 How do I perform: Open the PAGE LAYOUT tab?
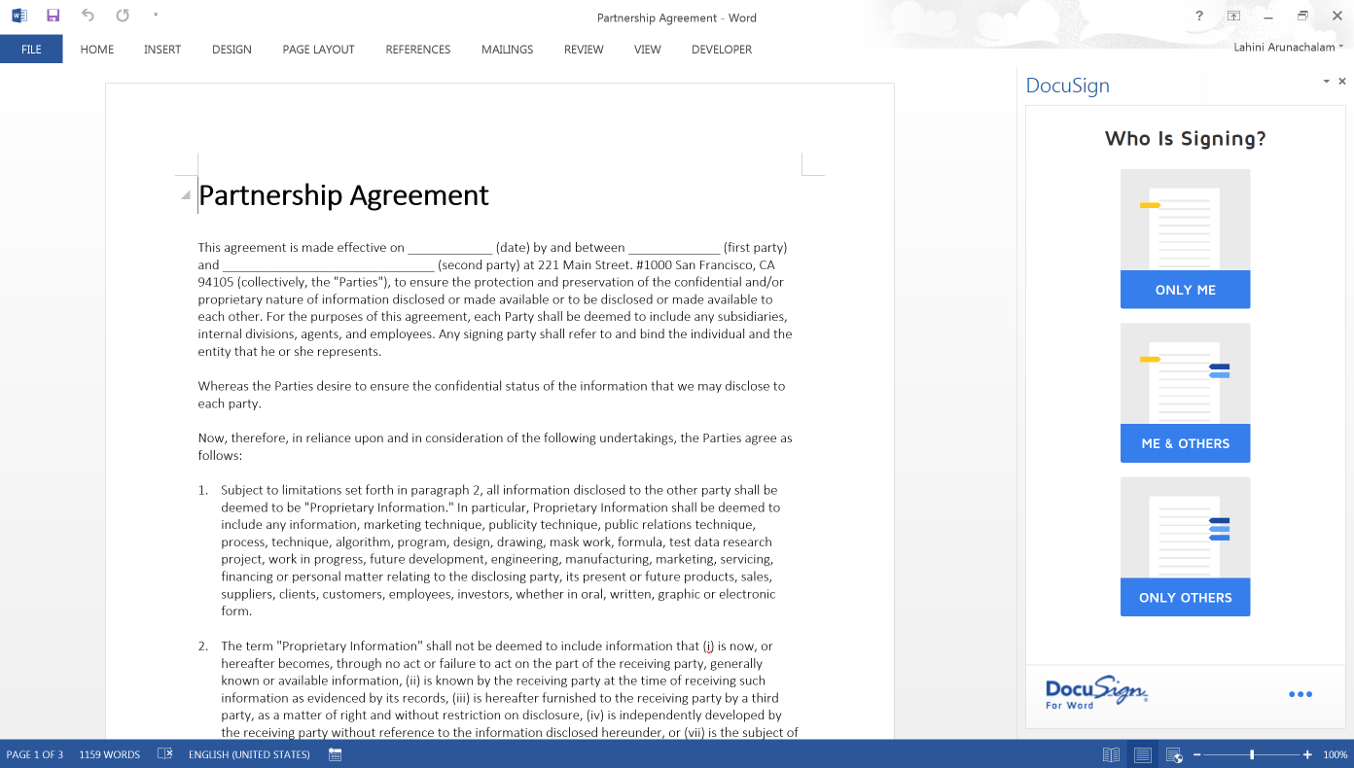[x=319, y=50]
